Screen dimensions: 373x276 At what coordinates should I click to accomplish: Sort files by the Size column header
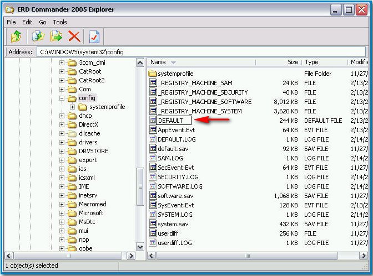[293, 63]
